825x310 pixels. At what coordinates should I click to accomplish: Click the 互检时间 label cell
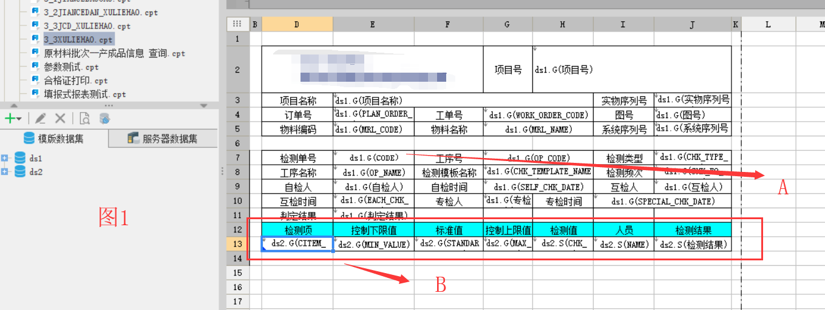coord(297,201)
